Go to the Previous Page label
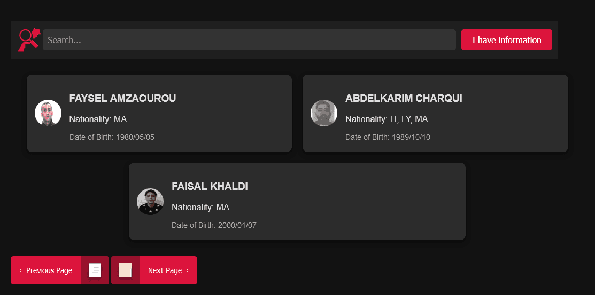595x295 pixels. click(x=49, y=270)
